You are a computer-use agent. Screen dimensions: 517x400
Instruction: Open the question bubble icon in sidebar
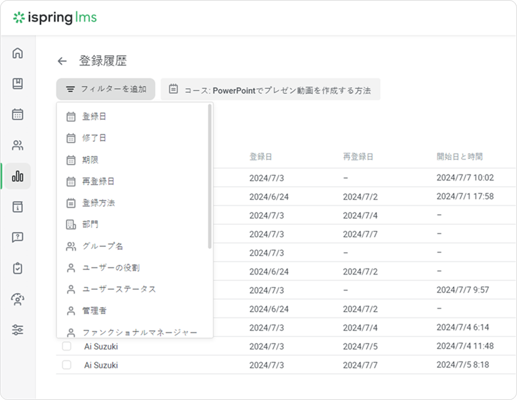(x=18, y=238)
